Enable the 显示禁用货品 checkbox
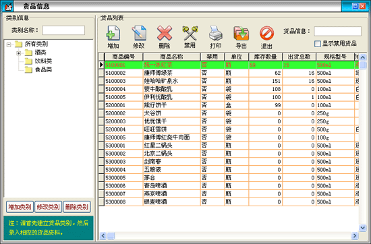The height and width of the screenshot is (244, 371). tap(318, 44)
